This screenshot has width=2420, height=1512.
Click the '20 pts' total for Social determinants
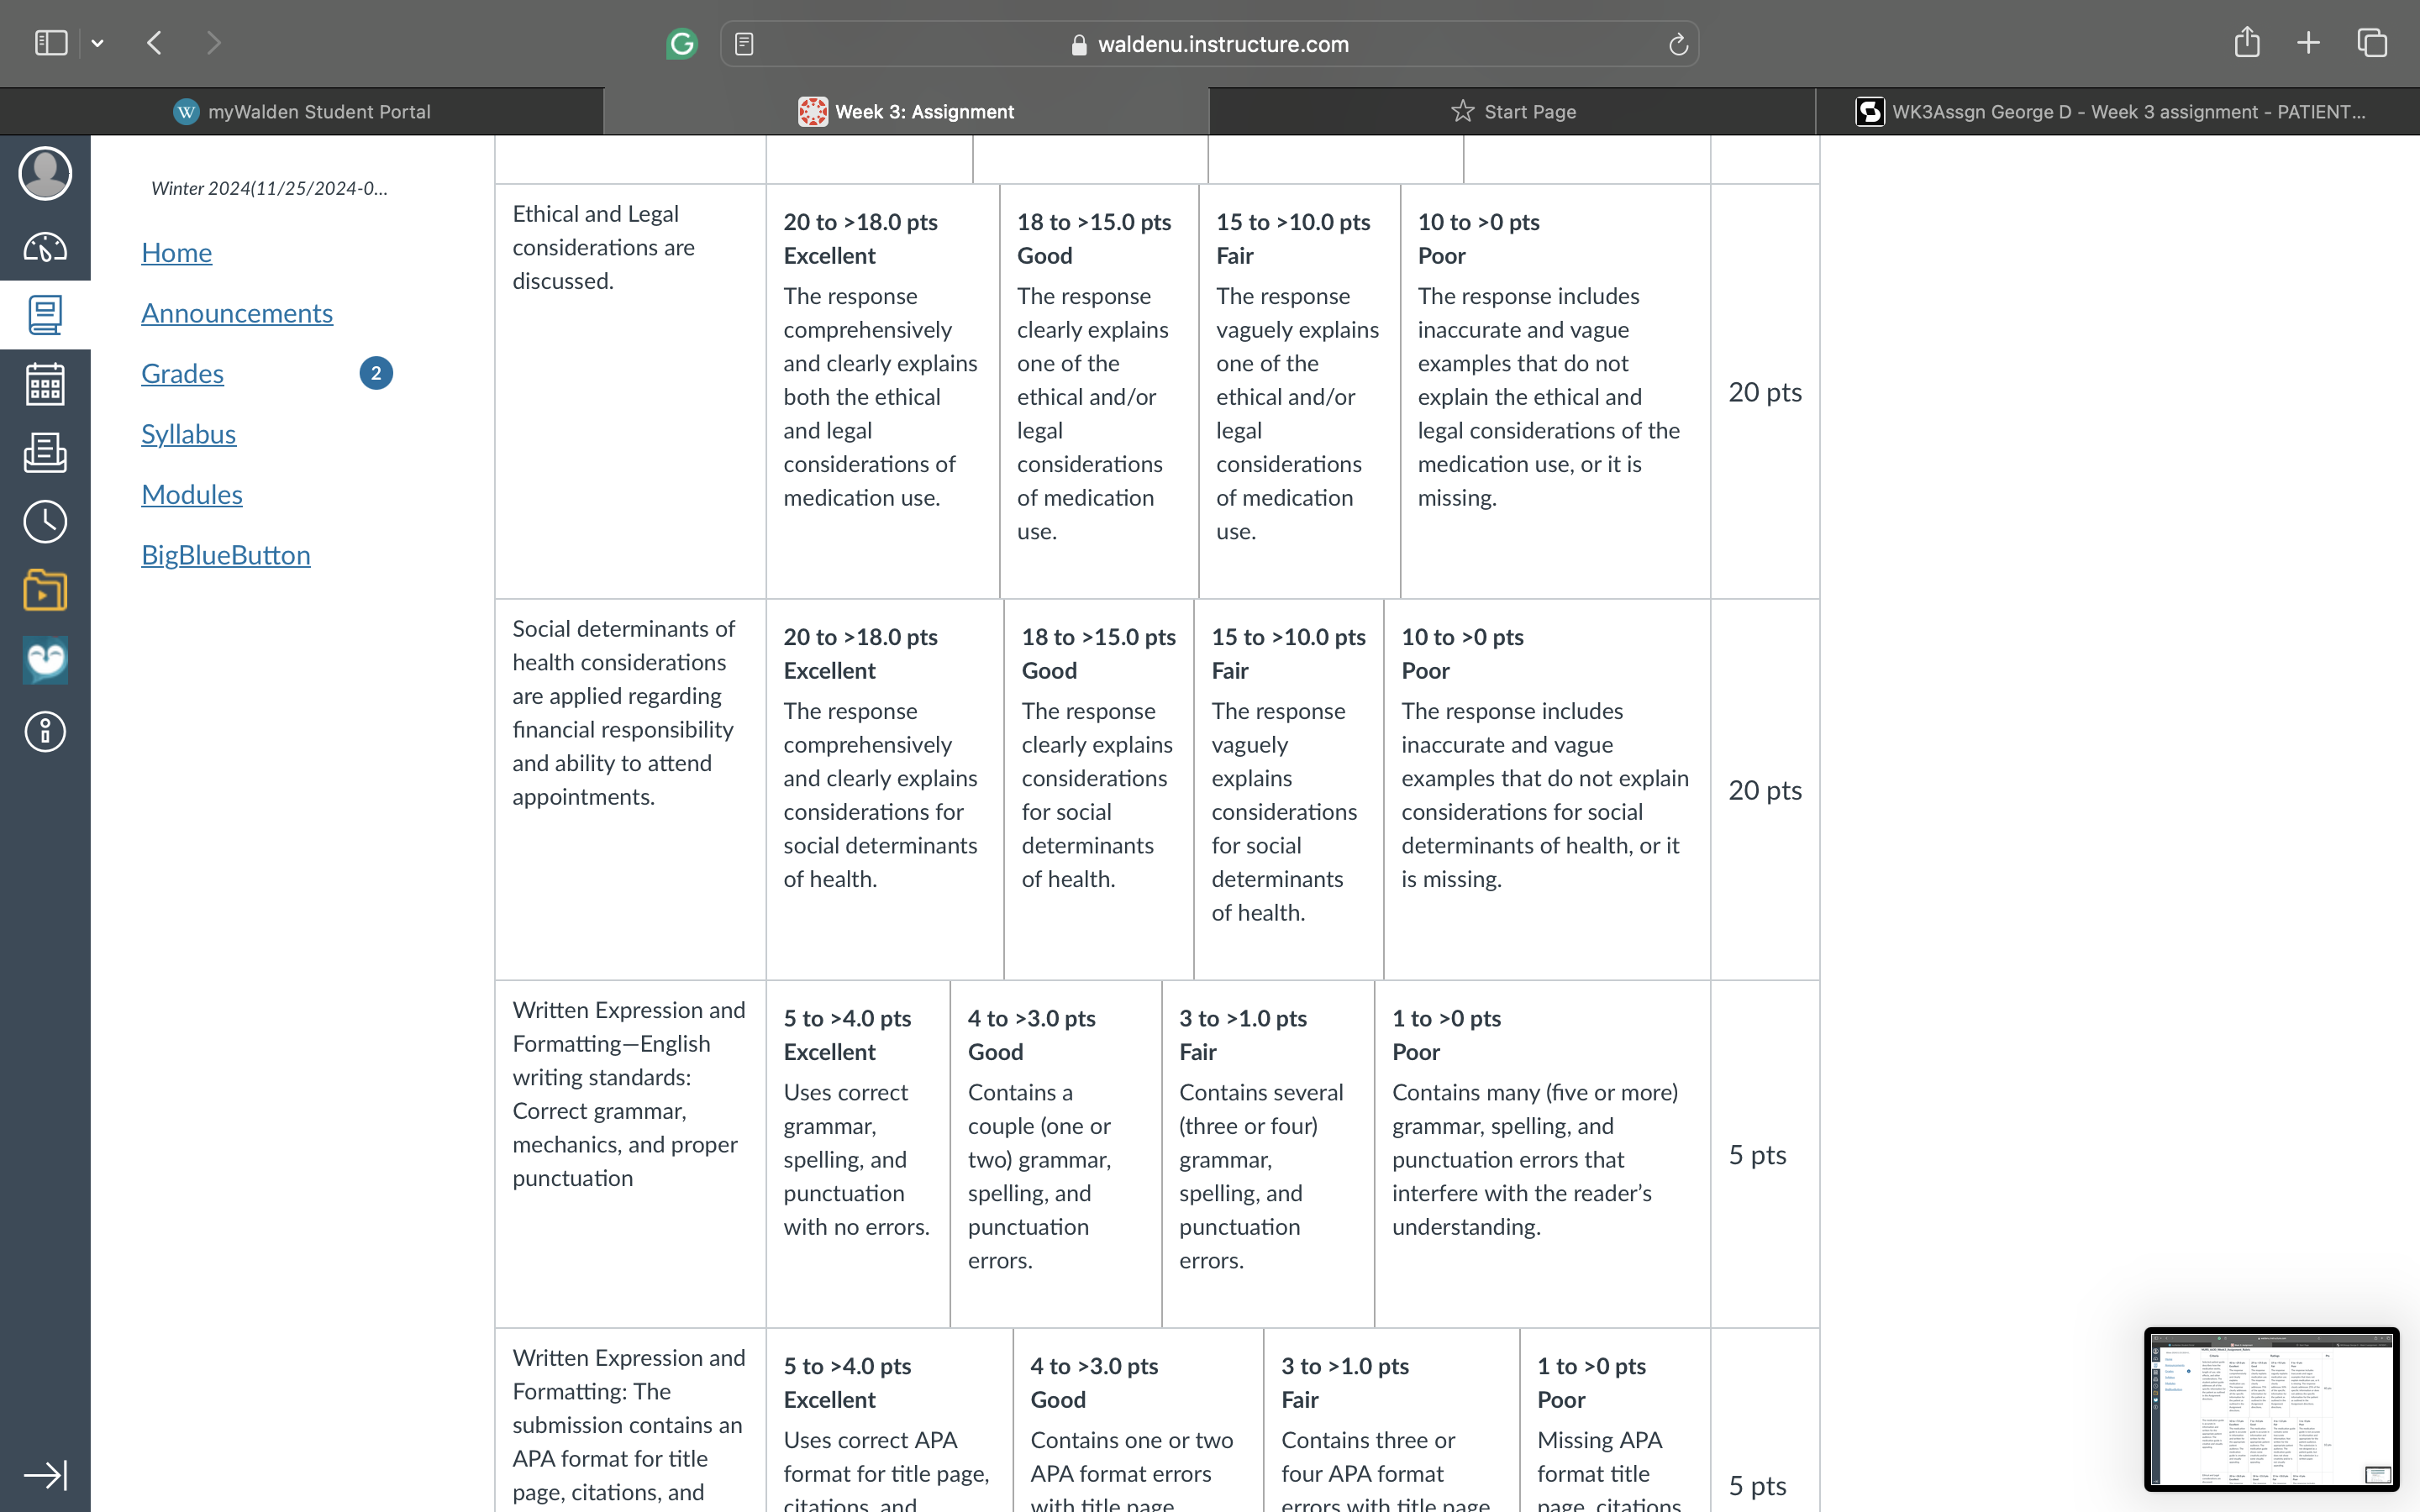[1765, 790]
